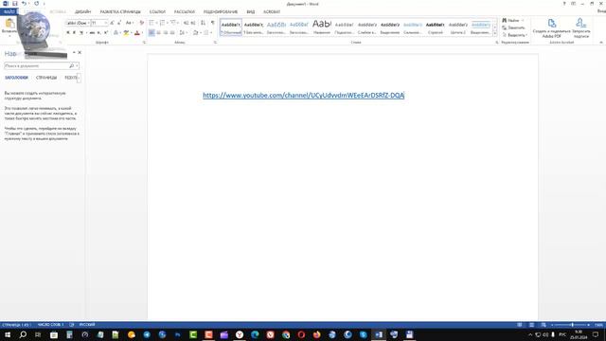Image resolution: width=606 pixels, height=341 pixels.
Task: Open the line spacing dropdown
Action: [x=183, y=33]
